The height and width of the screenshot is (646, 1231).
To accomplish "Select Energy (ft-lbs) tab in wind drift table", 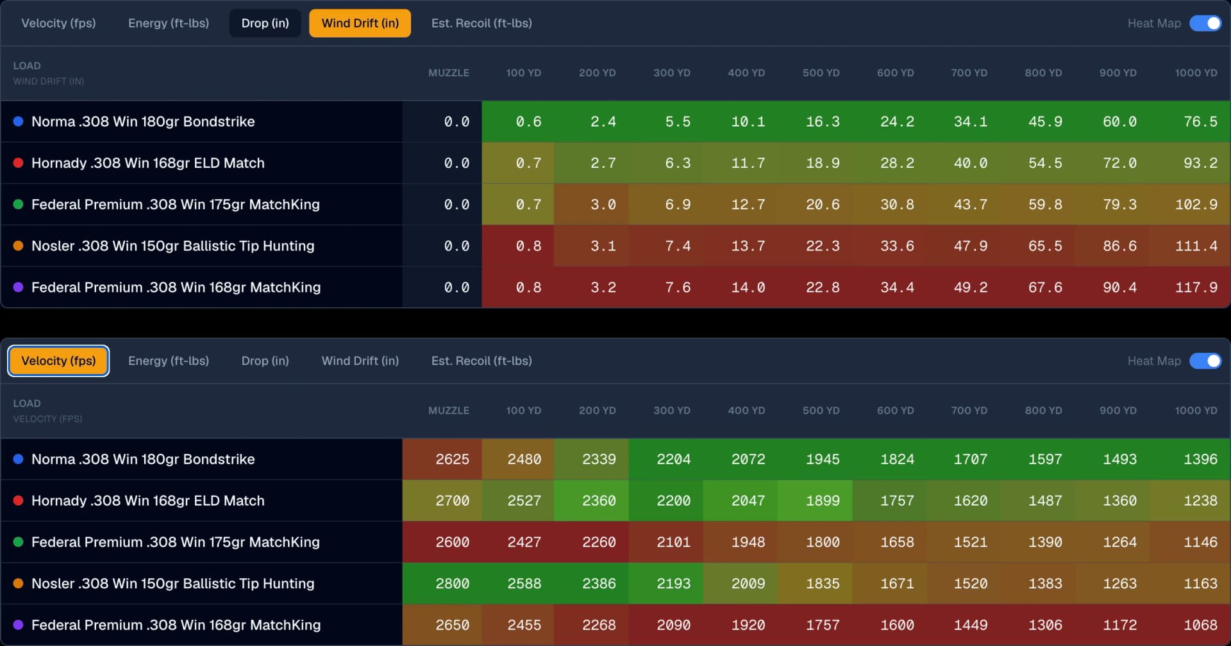I will pos(169,23).
